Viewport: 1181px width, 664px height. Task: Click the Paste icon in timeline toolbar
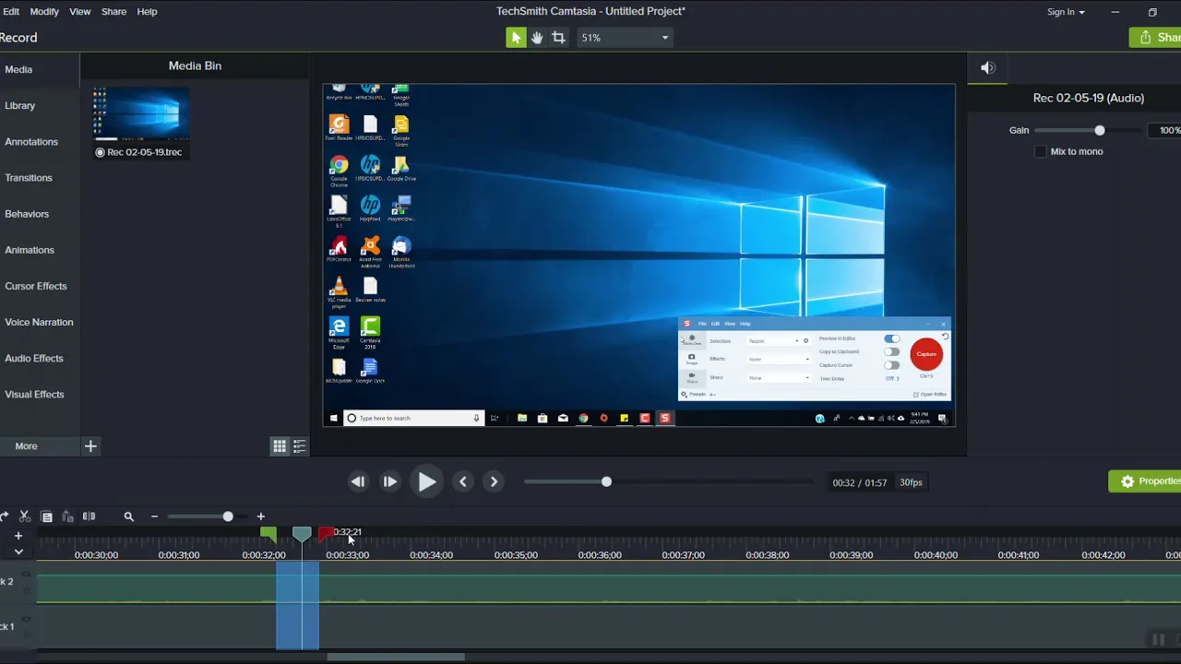pos(67,516)
